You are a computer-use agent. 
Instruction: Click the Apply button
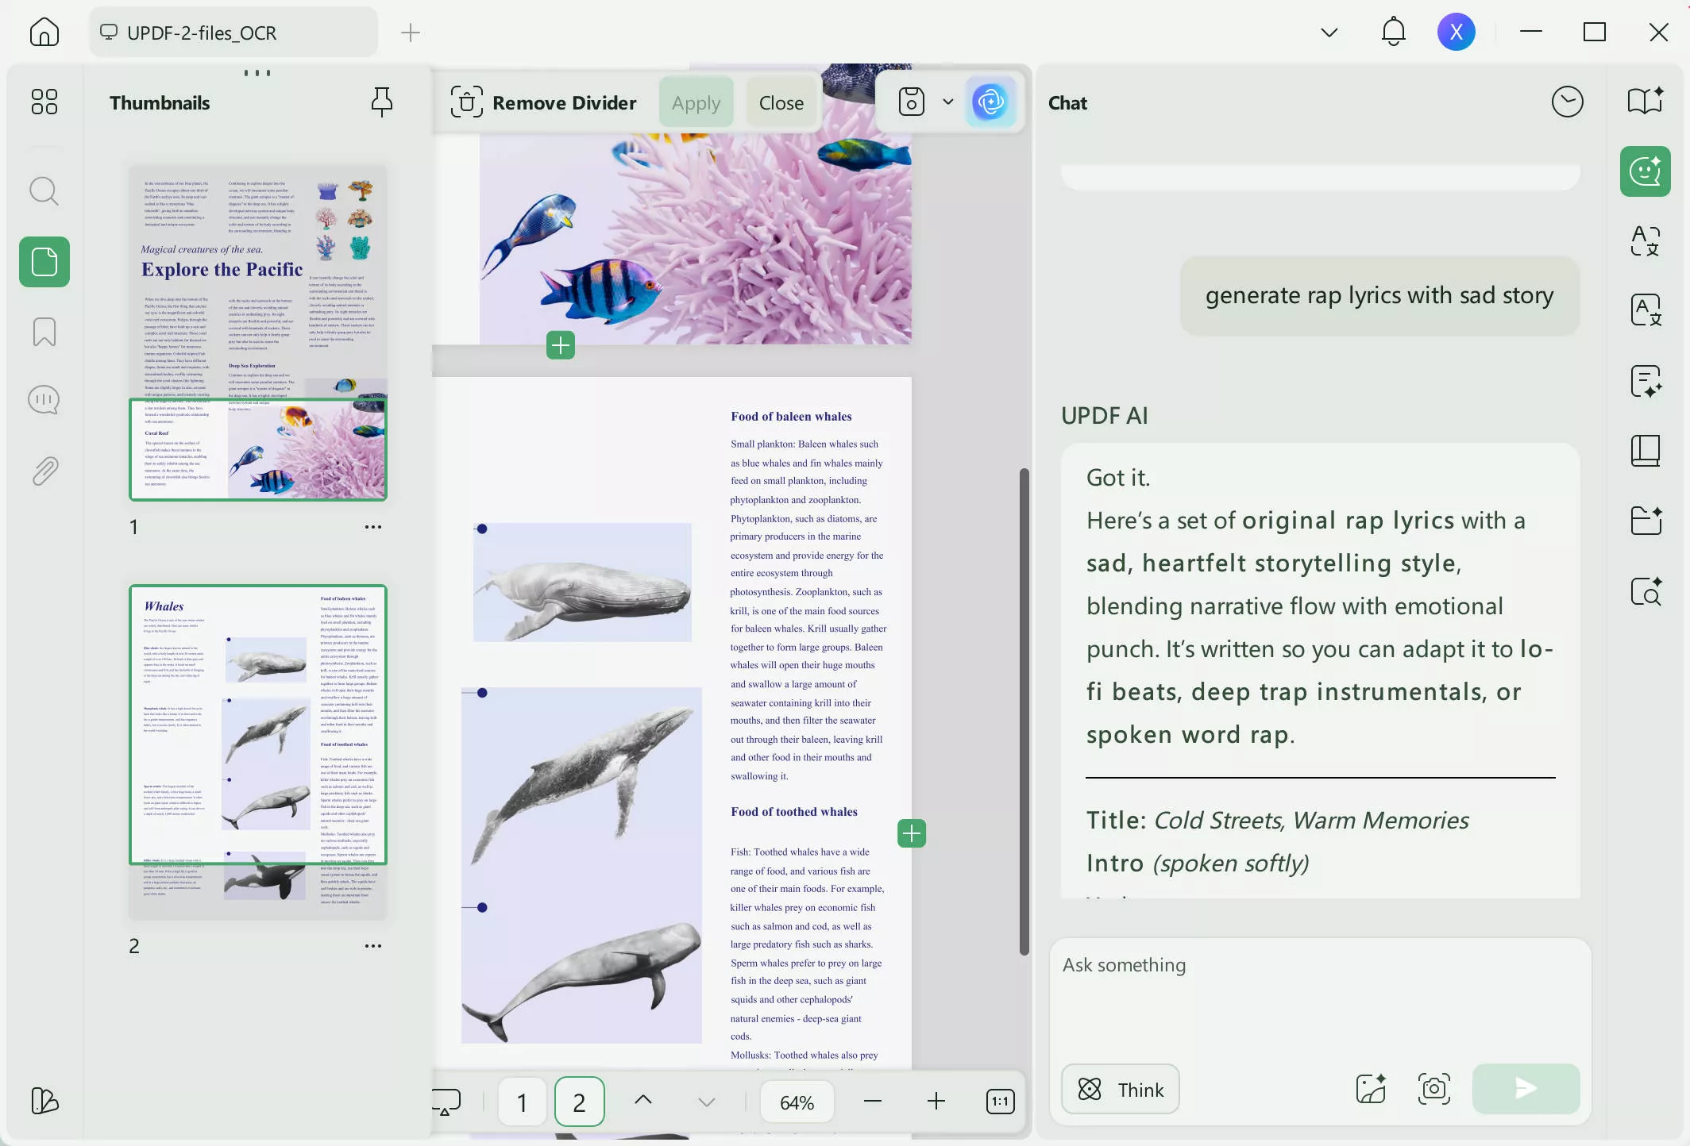click(x=696, y=102)
